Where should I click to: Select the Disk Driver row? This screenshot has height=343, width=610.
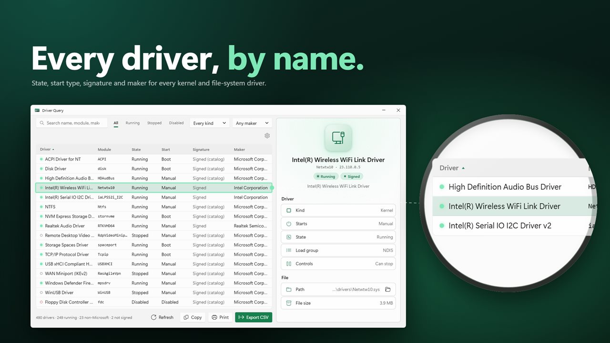(154, 169)
